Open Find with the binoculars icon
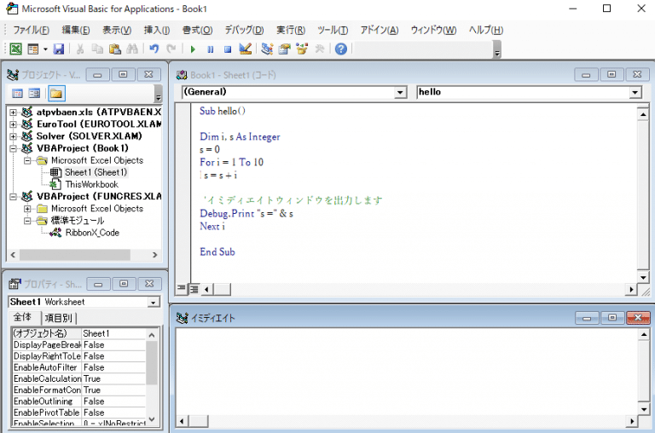Screen dimensions: 655x433 [132, 49]
